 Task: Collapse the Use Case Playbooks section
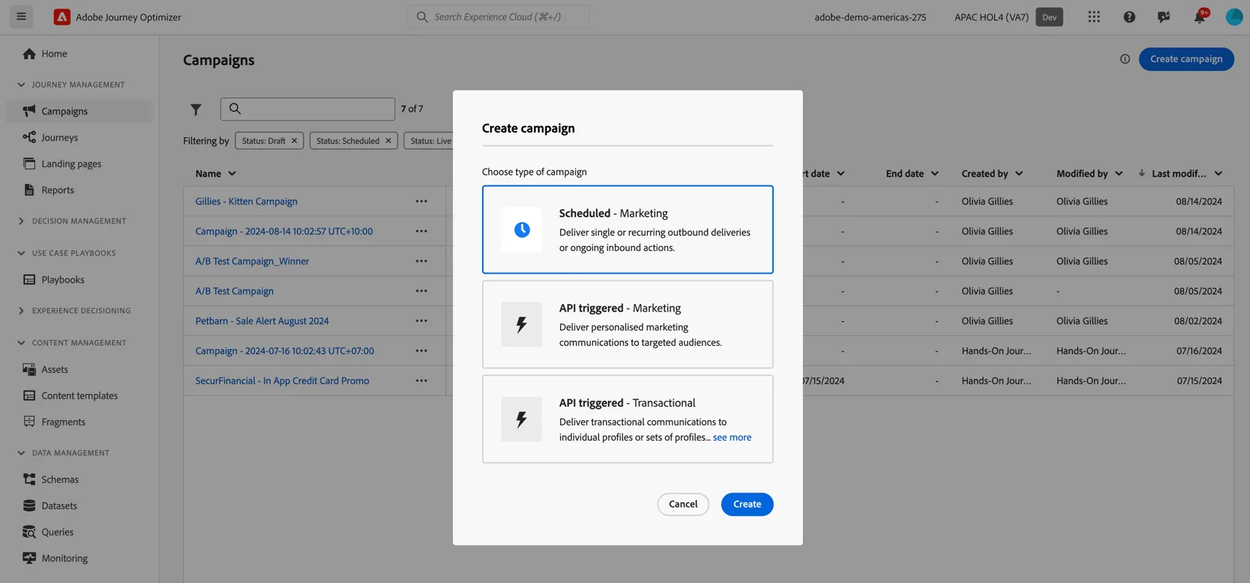tap(21, 253)
